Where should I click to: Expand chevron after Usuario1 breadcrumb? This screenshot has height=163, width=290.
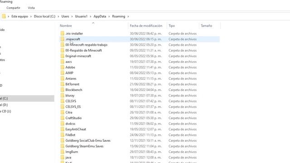pyautogui.click(x=91, y=16)
